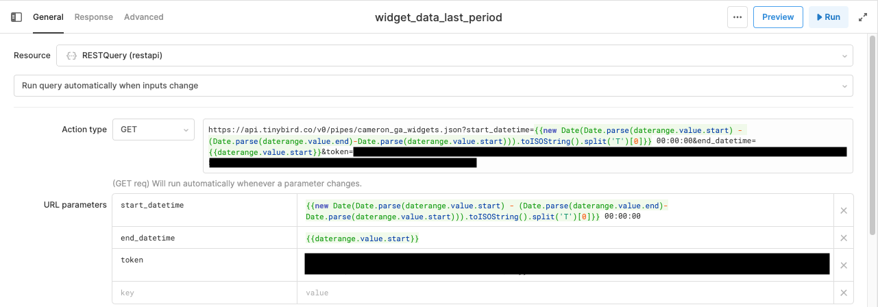Open the Advanced tab
878x307 pixels.
144,17
